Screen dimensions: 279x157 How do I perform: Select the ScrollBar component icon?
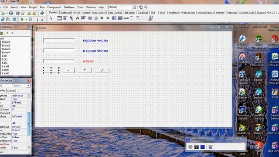tap(126, 18)
